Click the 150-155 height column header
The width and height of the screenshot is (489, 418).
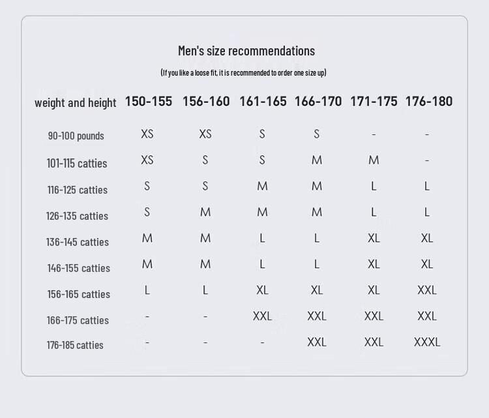click(149, 101)
